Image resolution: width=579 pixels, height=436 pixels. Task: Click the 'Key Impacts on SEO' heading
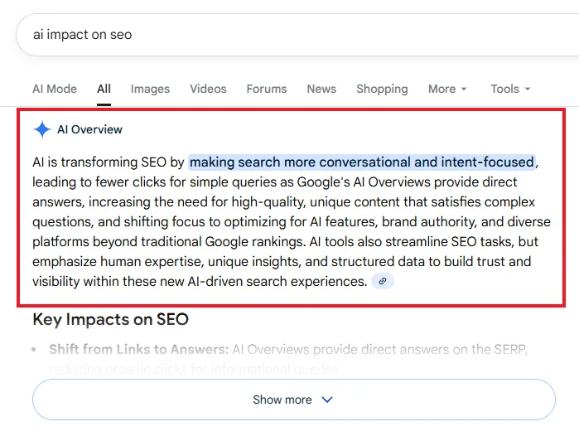pyautogui.click(x=110, y=320)
